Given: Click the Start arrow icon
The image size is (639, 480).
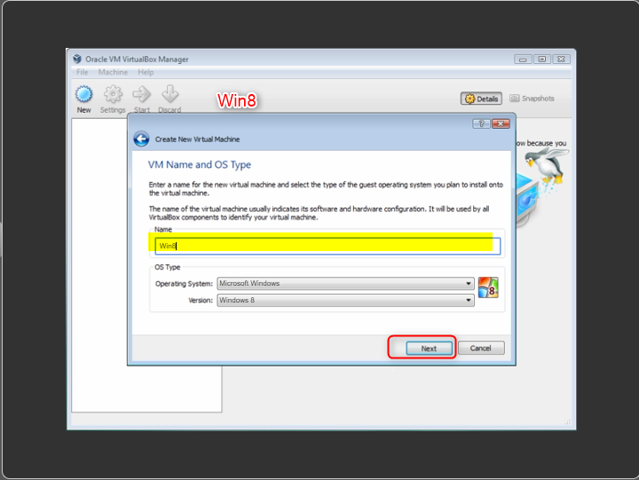Looking at the screenshot, I should coord(142,94).
